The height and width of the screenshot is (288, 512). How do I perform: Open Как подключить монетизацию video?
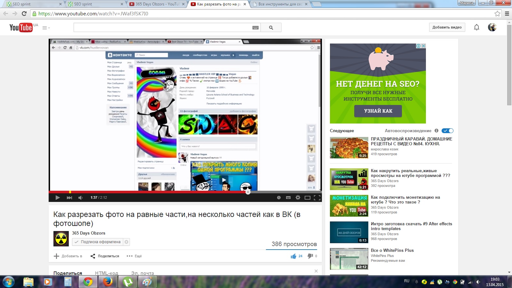(x=405, y=200)
